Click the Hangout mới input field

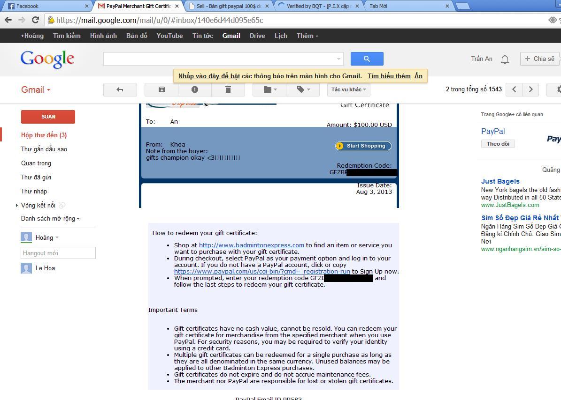point(58,253)
